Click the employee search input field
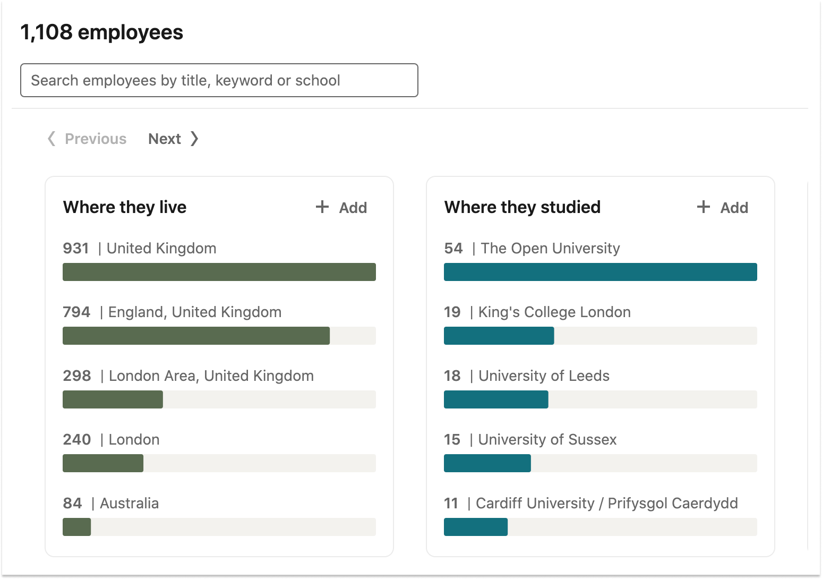 [219, 80]
